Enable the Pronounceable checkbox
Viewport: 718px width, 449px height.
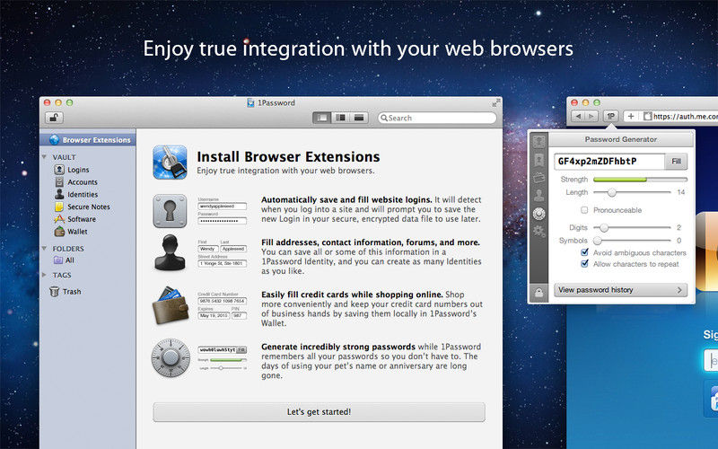pyautogui.click(x=584, y=210)
